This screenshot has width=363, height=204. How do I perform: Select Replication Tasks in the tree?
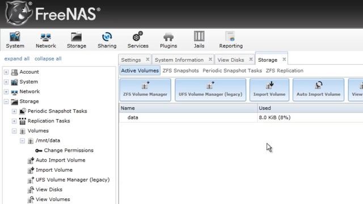(x=49, y=121)
